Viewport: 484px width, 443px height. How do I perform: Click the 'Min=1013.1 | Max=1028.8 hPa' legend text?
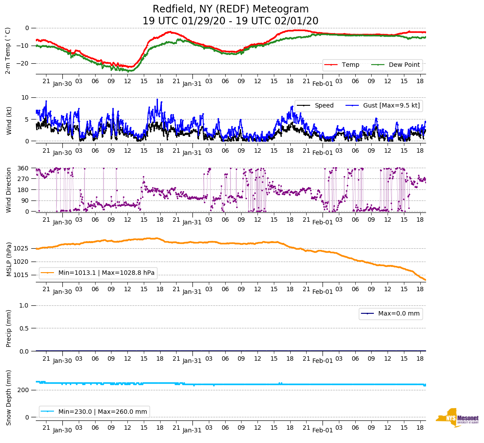(106, 273)
